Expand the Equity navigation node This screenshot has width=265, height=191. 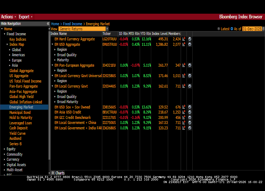[x=4, y=149]
